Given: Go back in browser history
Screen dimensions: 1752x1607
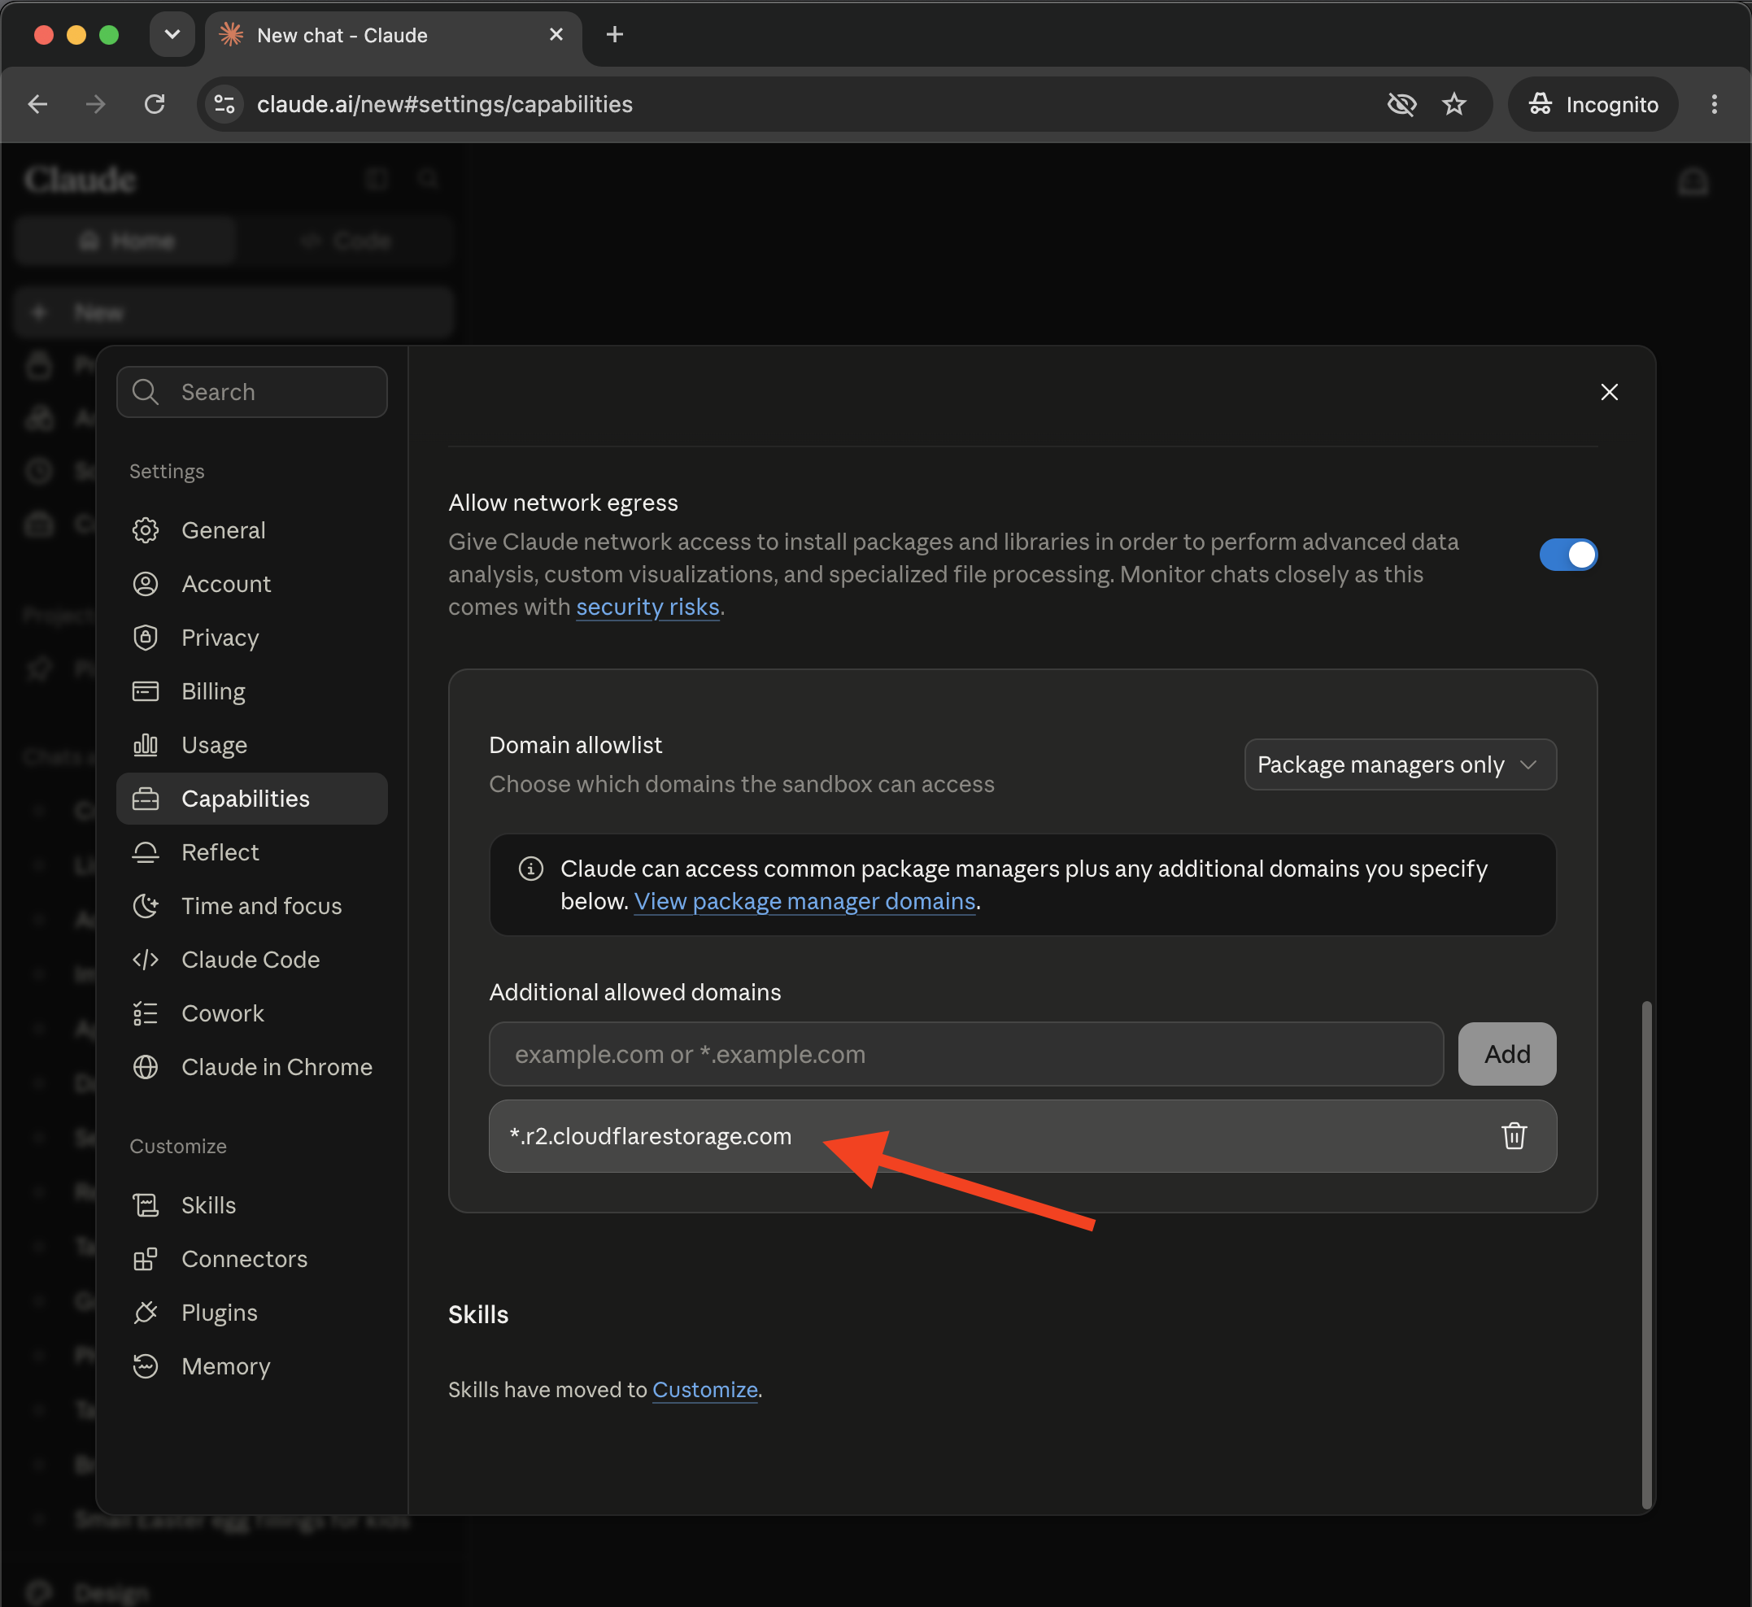Looking at the screenshot, I should pyautogui.click(x=37, y=104).
